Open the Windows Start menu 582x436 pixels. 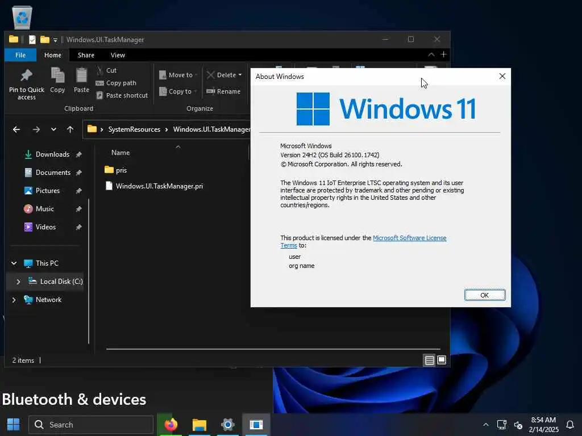[x=14, y=425]
